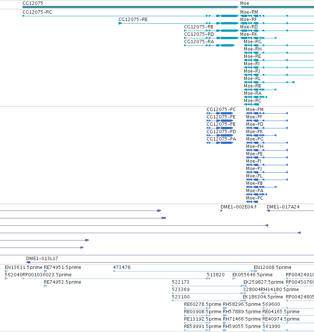Select the Moe gene label

coord(245,3)
